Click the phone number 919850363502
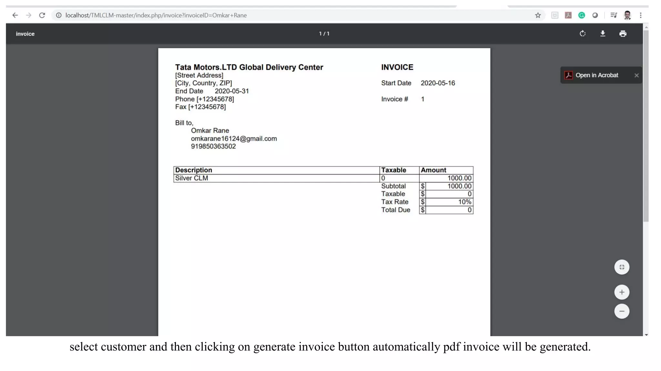This screenshot has height=371, width=661. pyautogui.click(x=213, y=146)
